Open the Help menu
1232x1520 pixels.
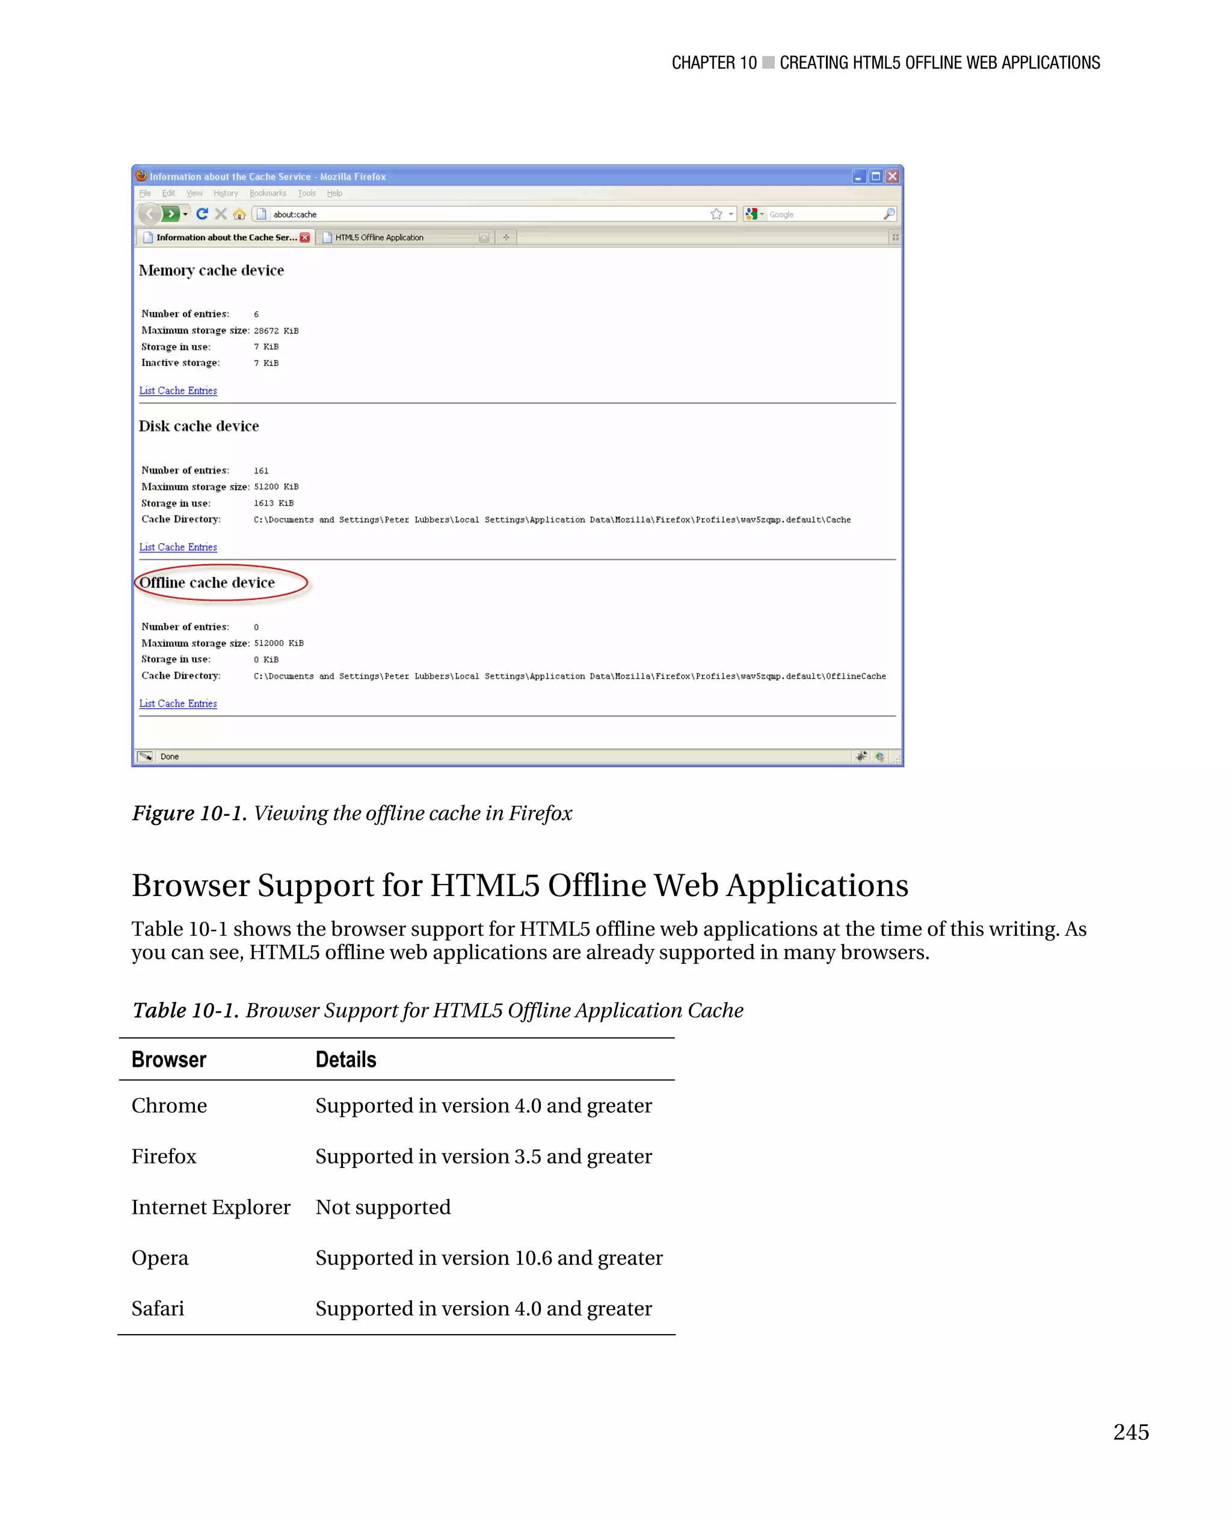click(334, 193)
